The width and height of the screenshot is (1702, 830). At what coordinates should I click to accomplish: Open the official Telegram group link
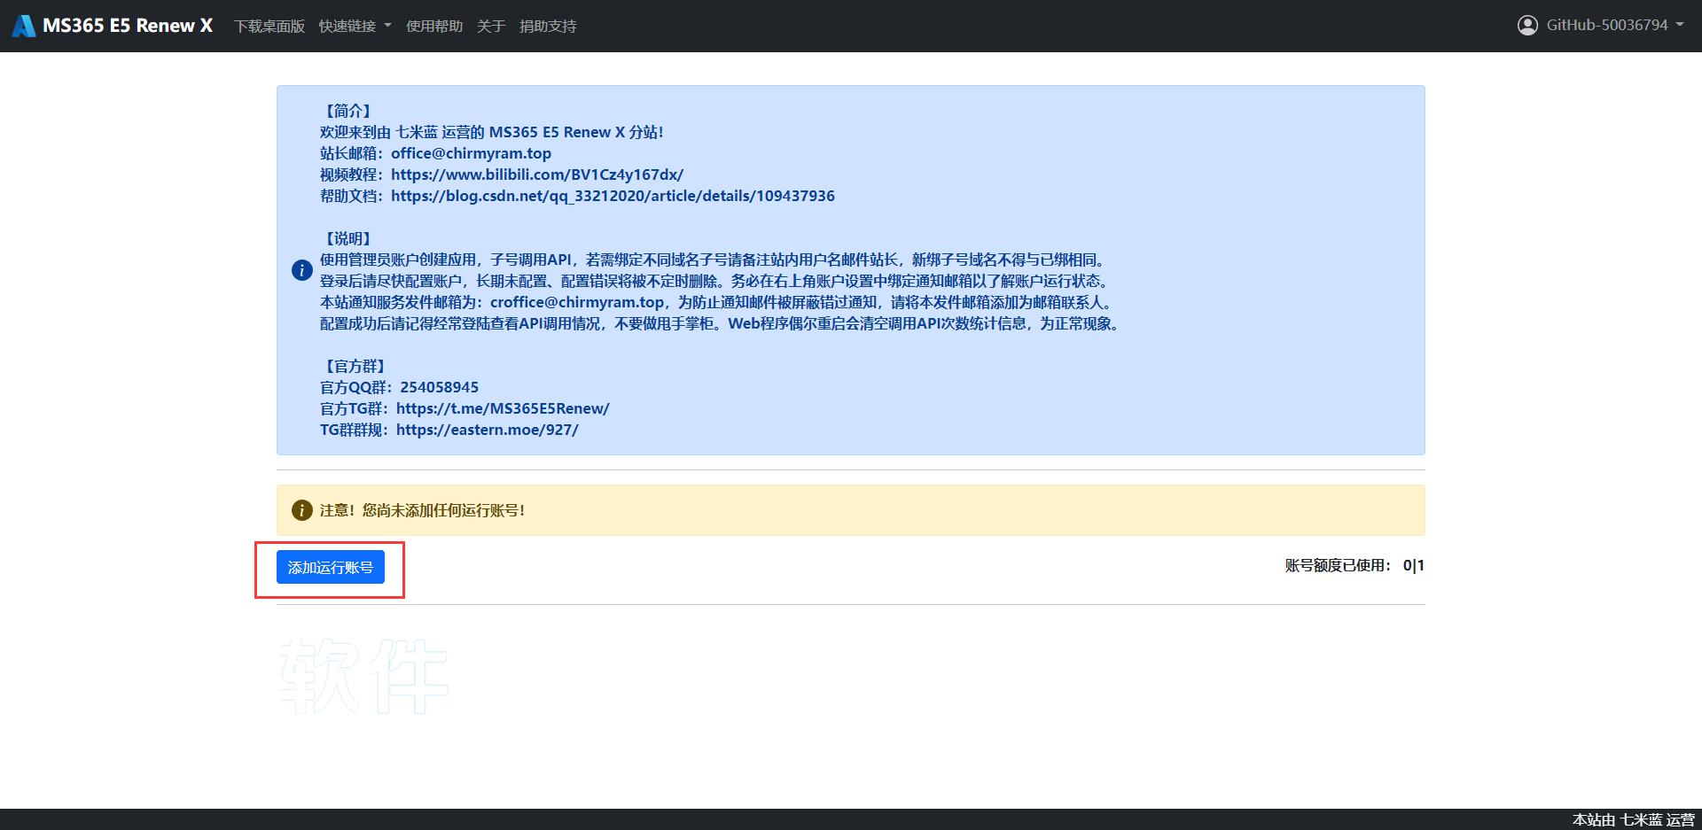pyautogui.click(x=503, y=408)
